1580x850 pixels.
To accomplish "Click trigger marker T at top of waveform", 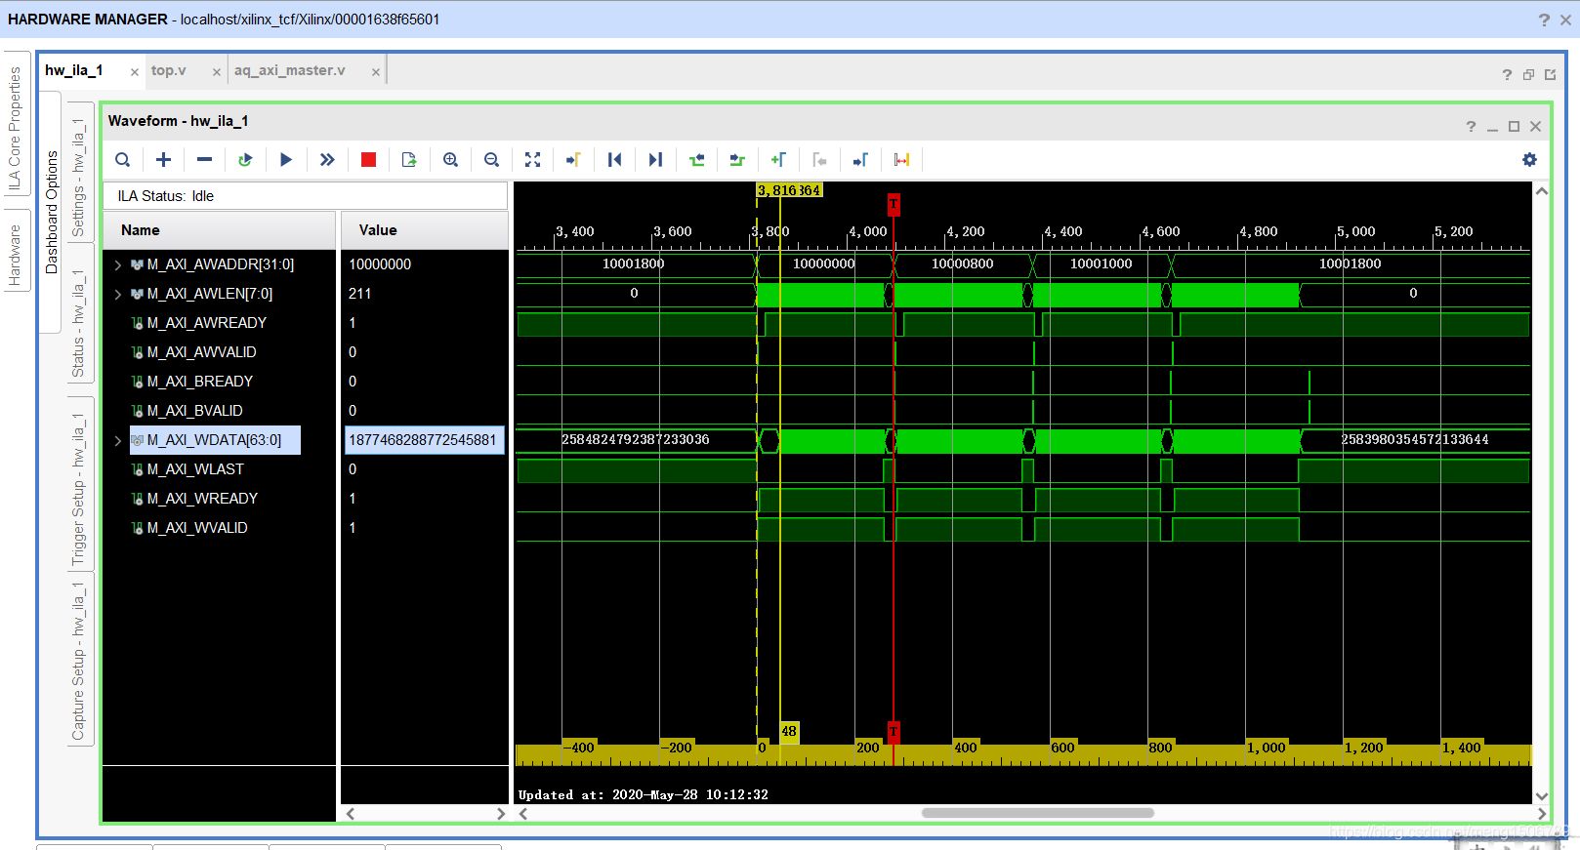I will tap(894, 204).
